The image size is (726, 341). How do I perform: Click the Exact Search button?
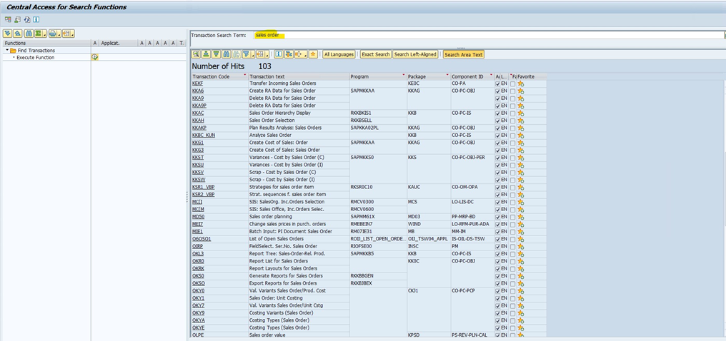[375, 54]
